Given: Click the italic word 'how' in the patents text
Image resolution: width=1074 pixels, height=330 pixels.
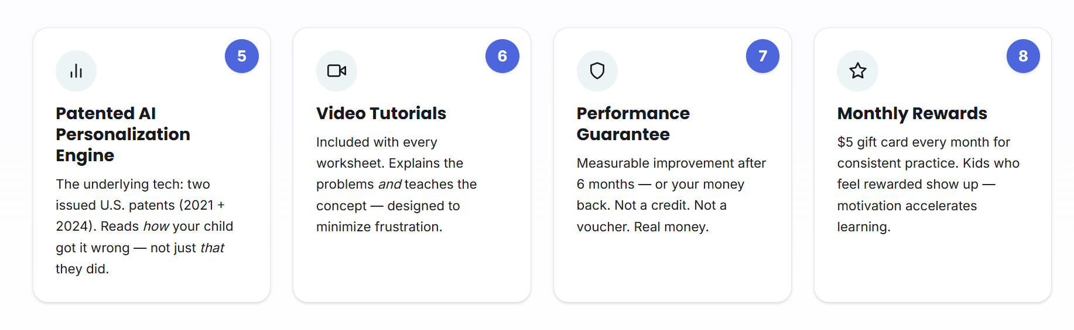Looking at the screenshot, I should (x=156, y=227).
